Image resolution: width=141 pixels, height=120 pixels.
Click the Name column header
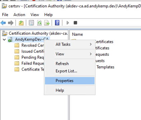tap(77, 34)
